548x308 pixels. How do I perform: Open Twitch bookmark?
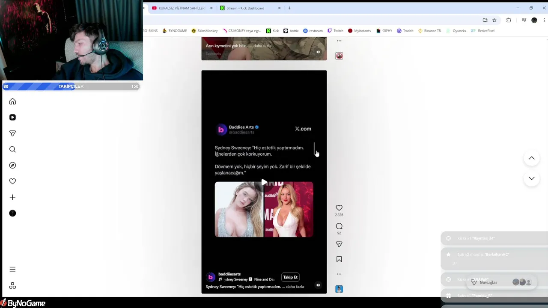pos(335,31)
